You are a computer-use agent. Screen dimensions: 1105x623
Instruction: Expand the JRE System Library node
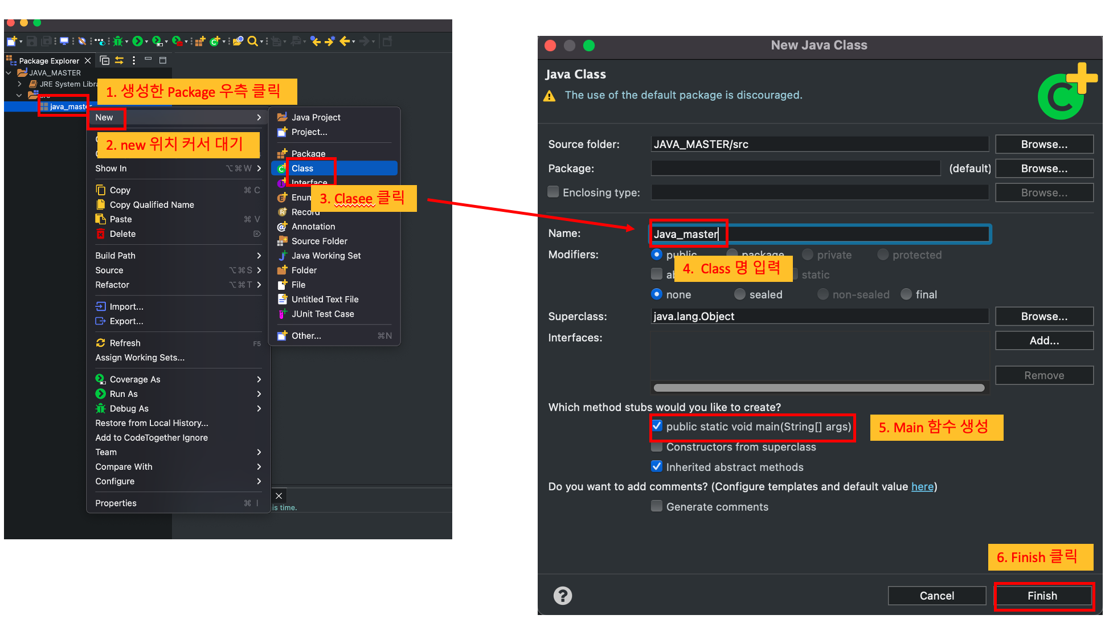(19, 84)
